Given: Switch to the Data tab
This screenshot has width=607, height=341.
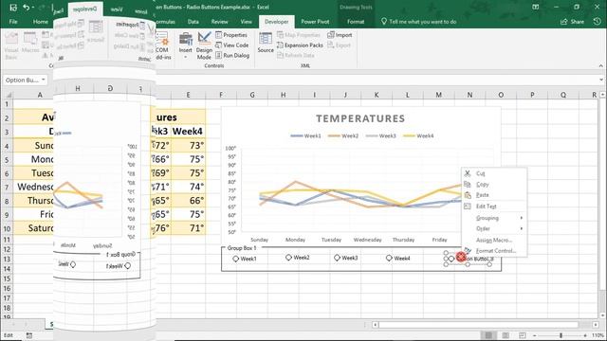Looking at the screenshot, I should click(x=193, y=22).
